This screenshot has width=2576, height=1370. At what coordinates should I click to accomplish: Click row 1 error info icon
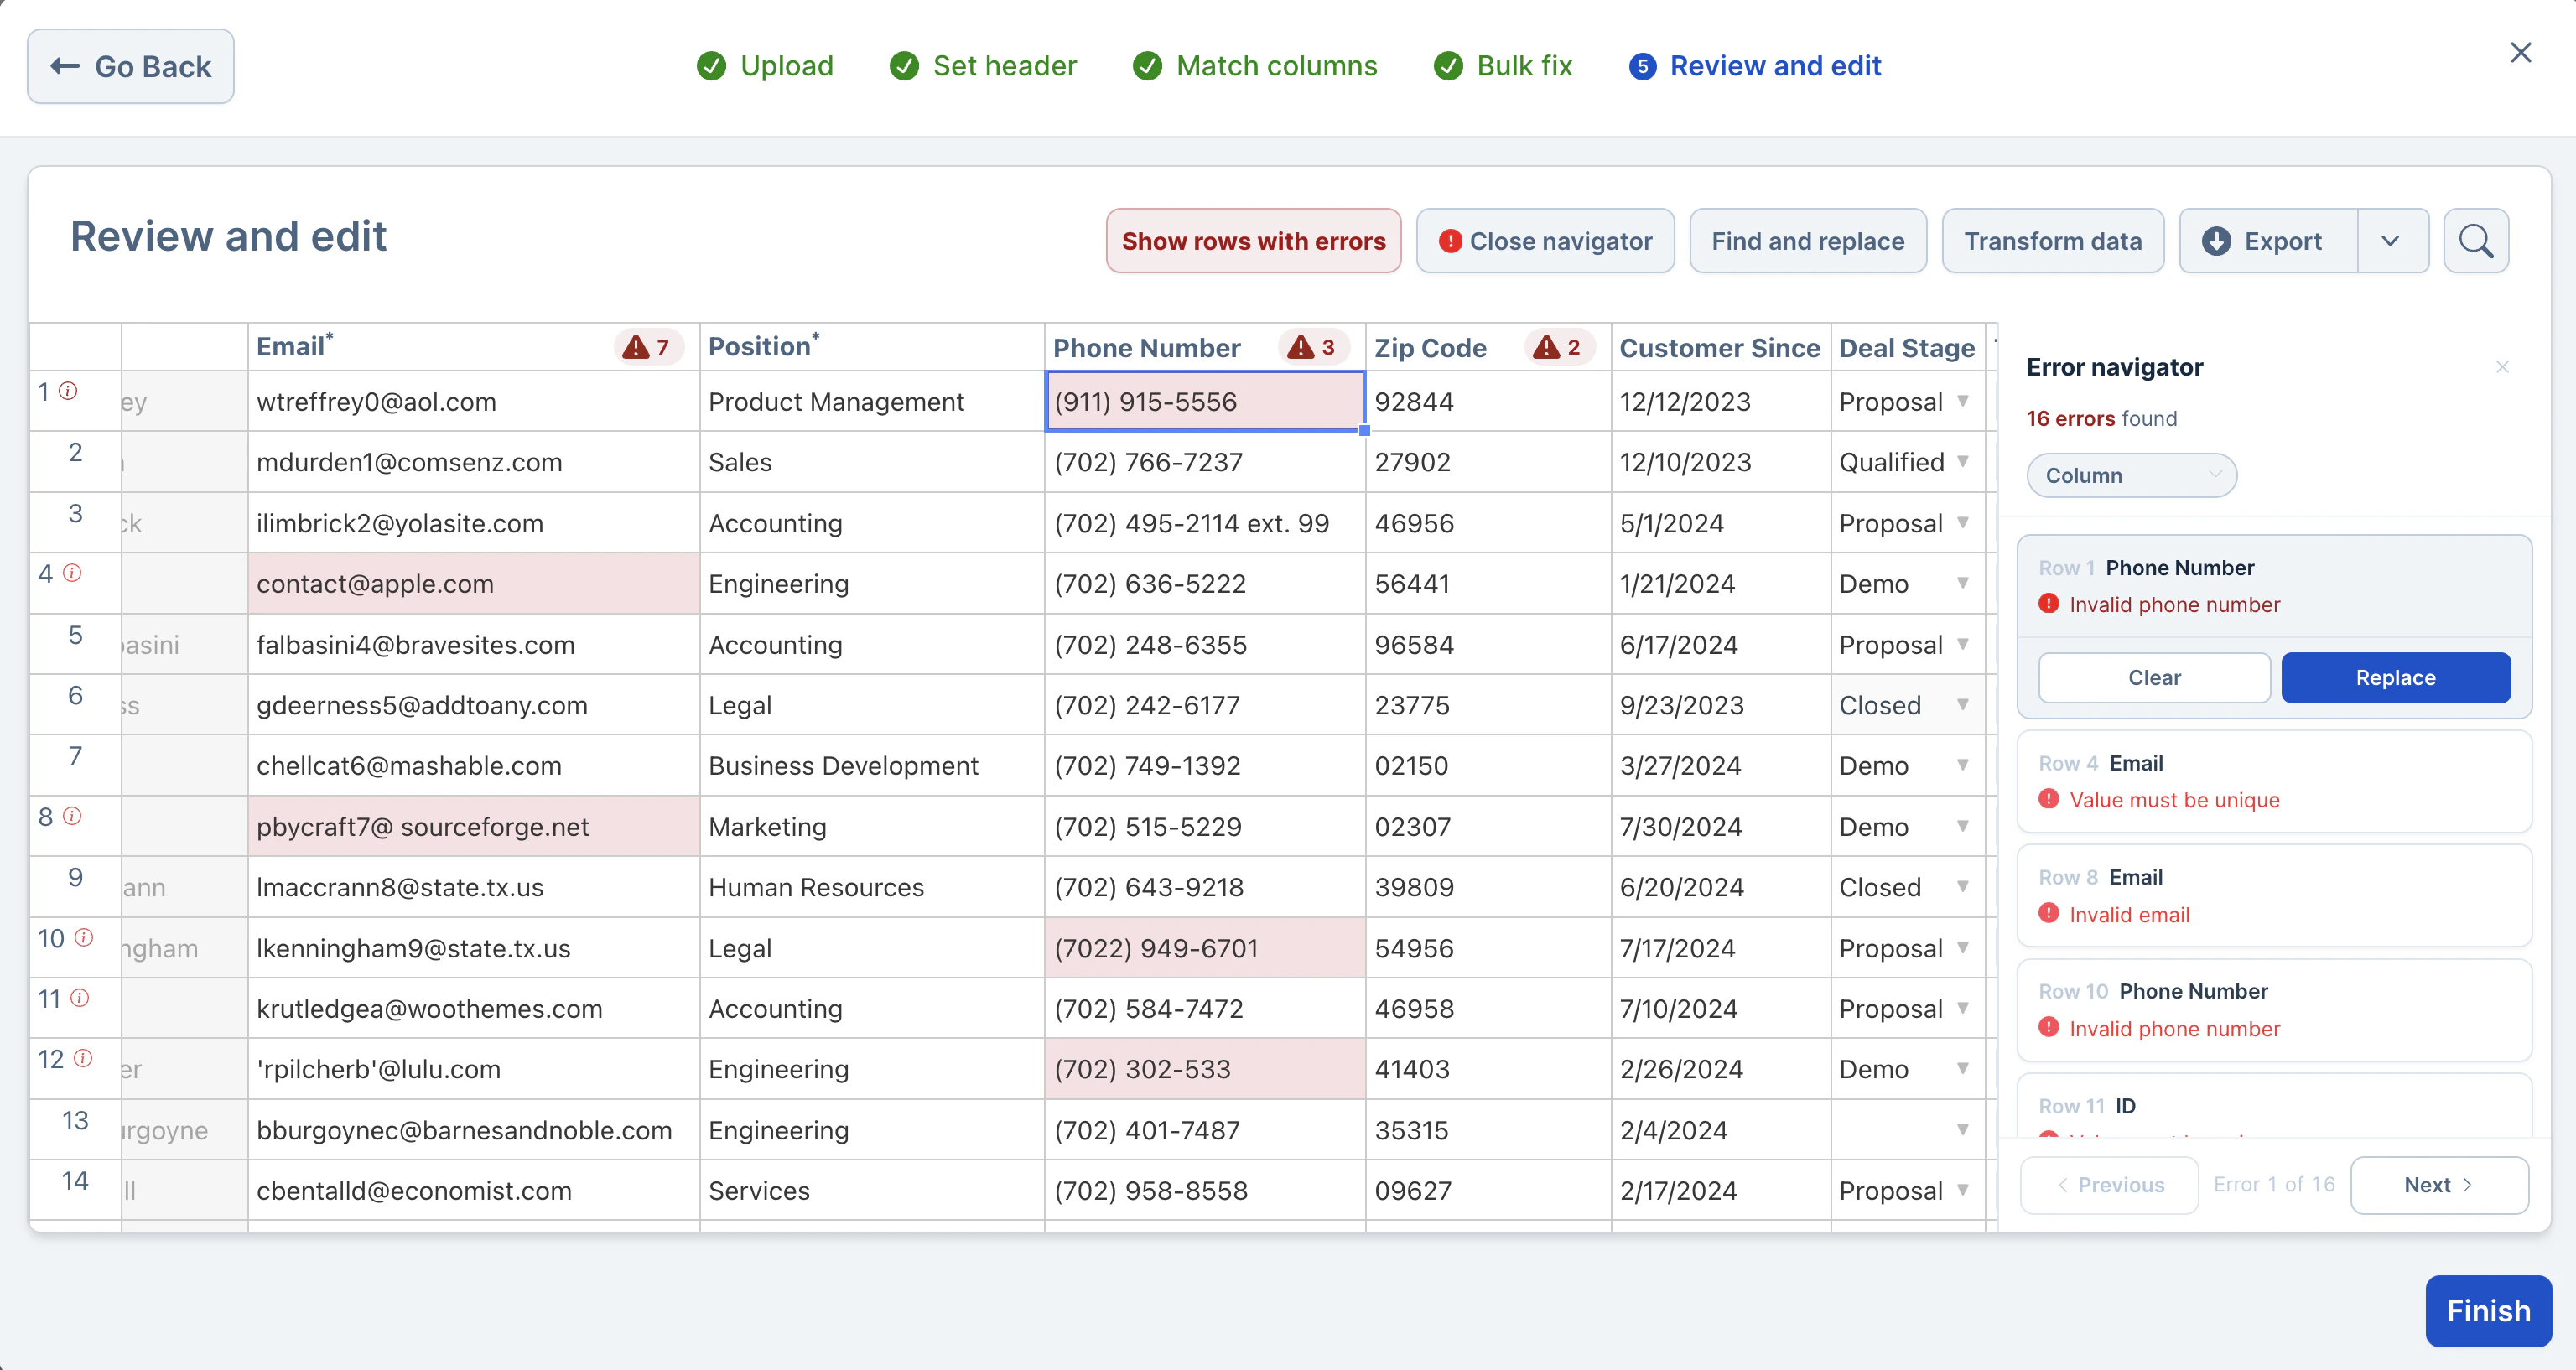point(68,391)
